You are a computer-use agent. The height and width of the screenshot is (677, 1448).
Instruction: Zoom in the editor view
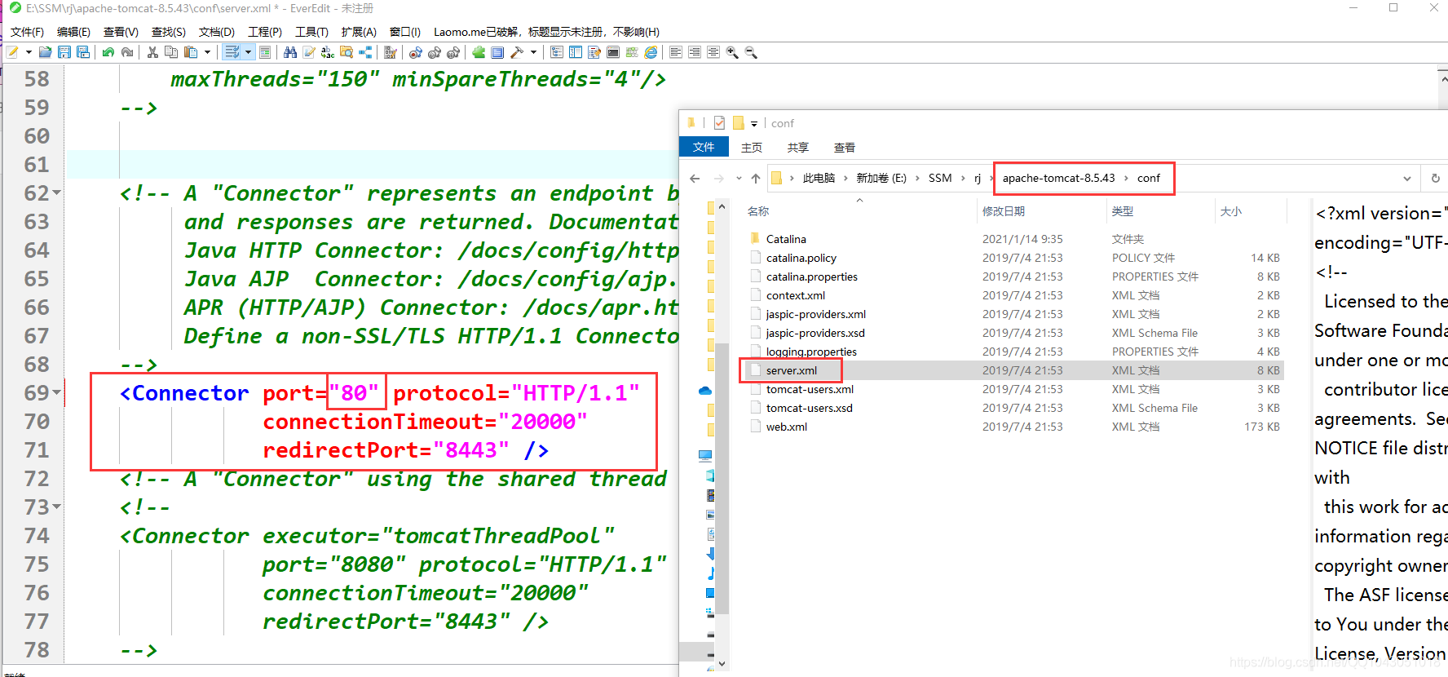[x=732, y=52]
